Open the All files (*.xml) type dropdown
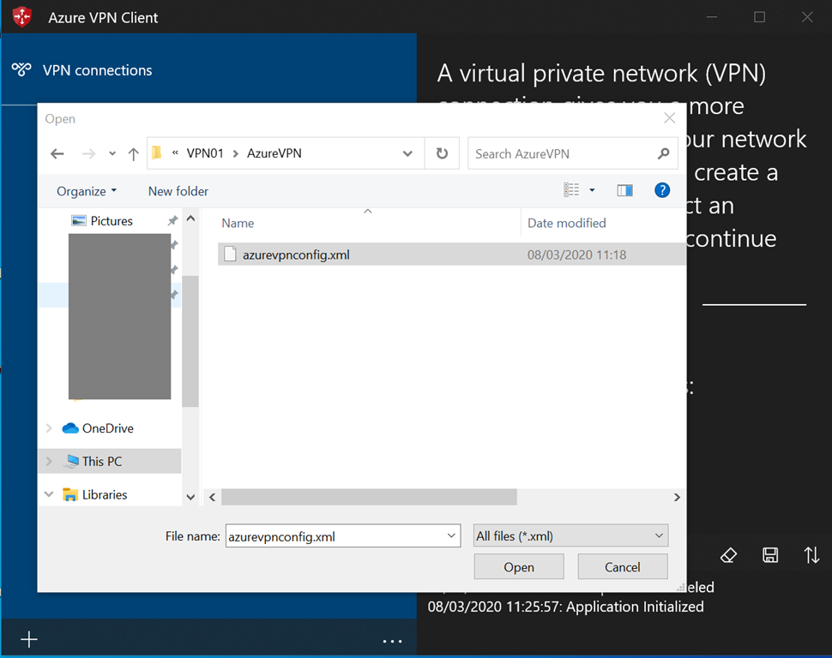The width and height of the screenshot is (832, 658). point(571,535)
